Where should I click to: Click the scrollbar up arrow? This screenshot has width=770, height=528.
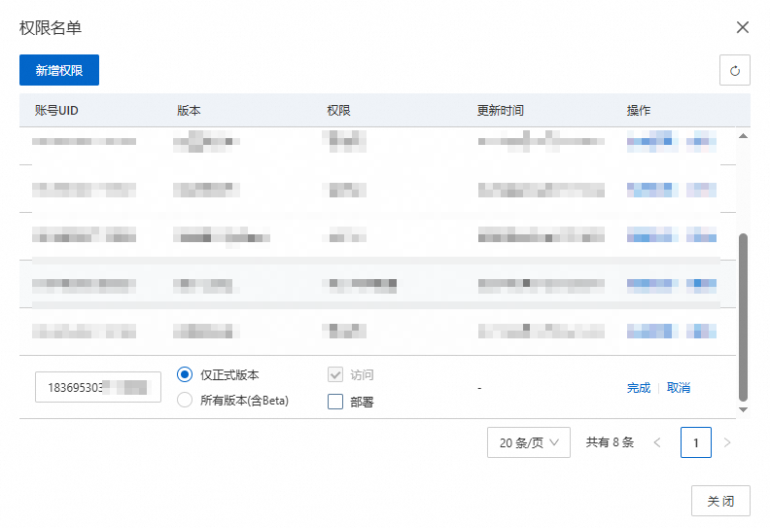[x=744, y=136]
